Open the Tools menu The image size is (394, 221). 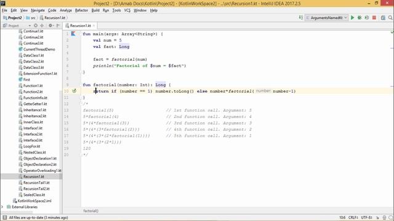click(116, 10)
